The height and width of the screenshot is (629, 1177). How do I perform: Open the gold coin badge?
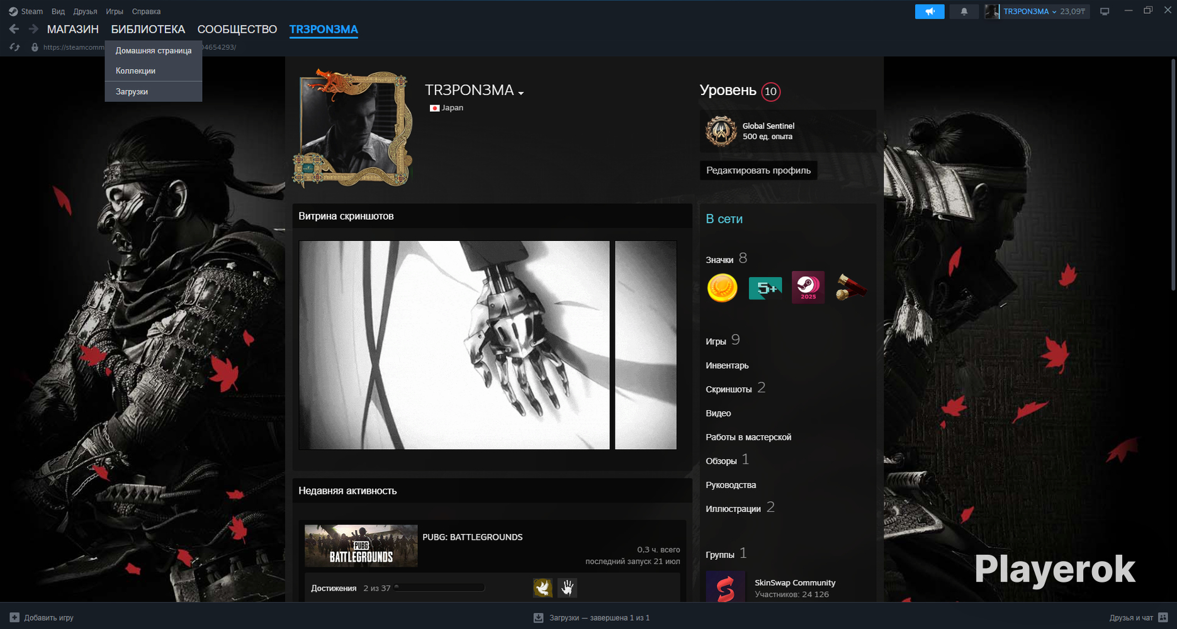722,288
